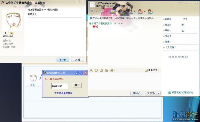This screenshot has width=200, height=122.
Task: Open 设置我的QQ在线状态 link
Action: [x=183, y=92]
